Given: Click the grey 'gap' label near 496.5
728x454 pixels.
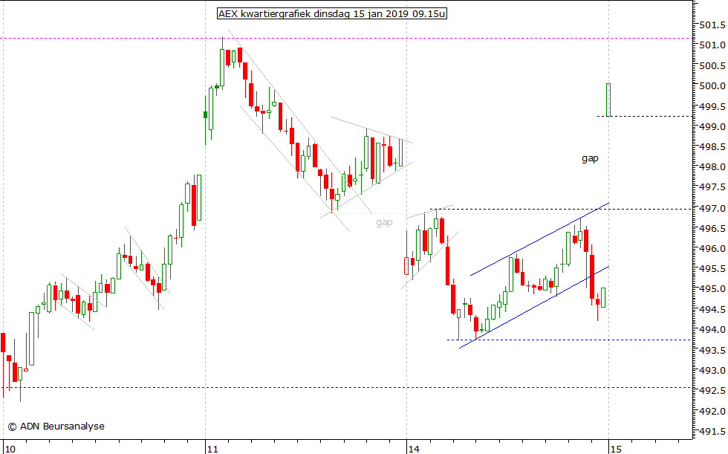Looking at the screenshot, I should pyautogui.click(x=385, y=223).
